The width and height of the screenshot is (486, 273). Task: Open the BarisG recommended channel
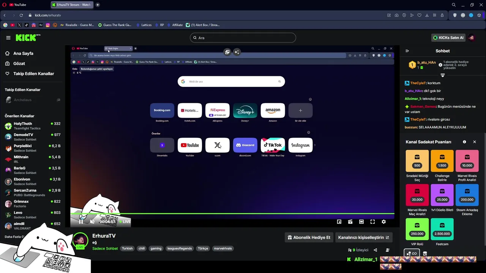tap(32, 170)
